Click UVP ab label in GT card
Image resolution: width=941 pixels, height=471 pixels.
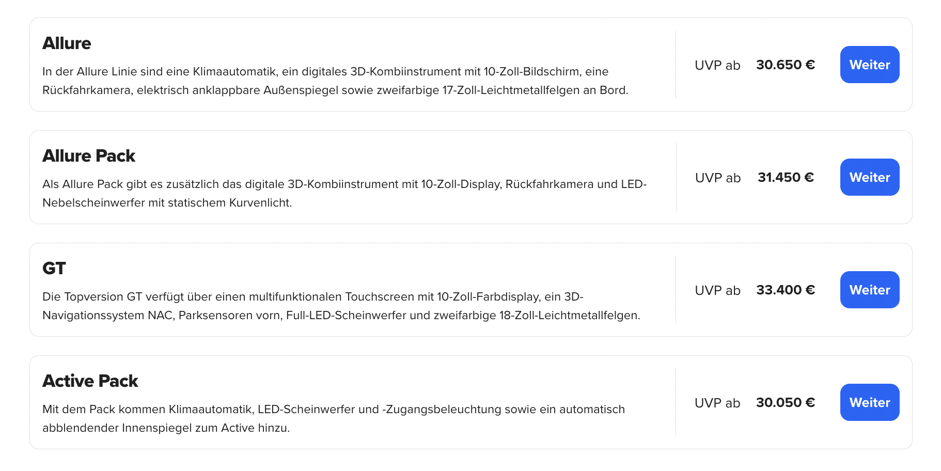pyautogui.click(x=717, y=290)
